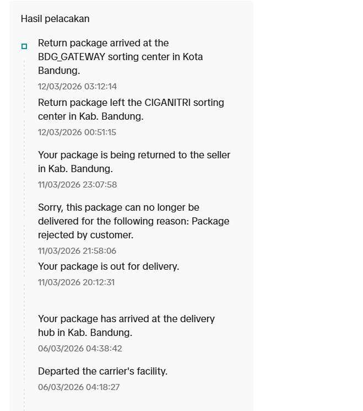Click the timestamp 12/03/2026 00:51:15
The height and width of the screenshot is (411, 363).
click(77, 132)
